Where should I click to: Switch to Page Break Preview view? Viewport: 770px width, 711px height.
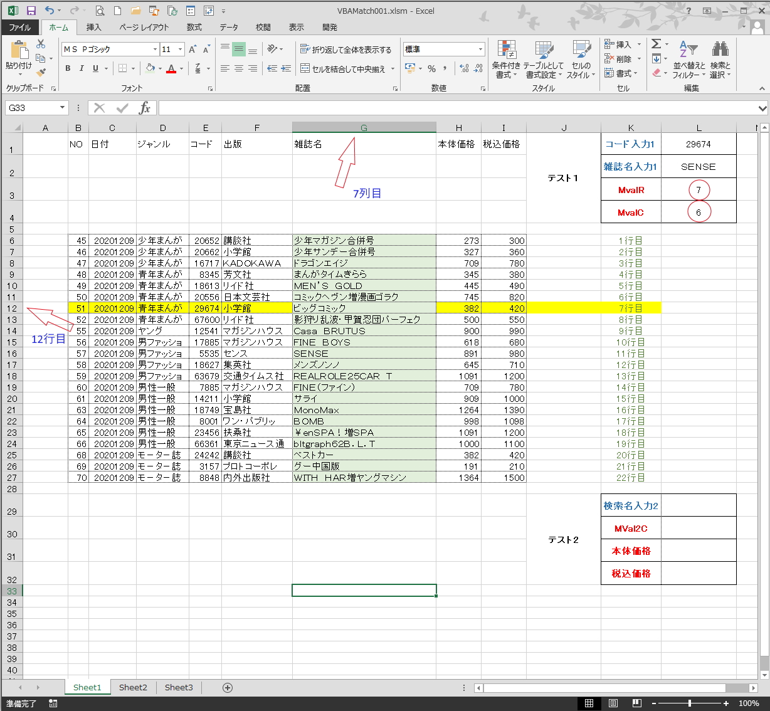[x=637, y=703]
